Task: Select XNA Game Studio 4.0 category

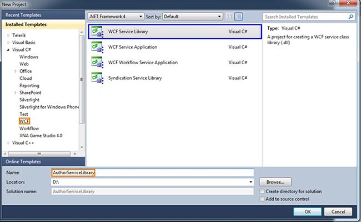Action: [x=41, y=136]
